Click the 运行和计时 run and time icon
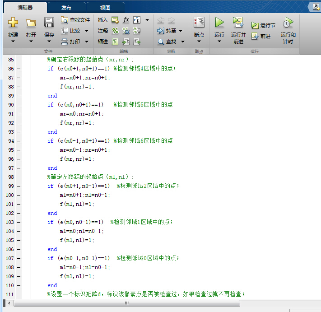Viewport: 321px width, 312px height. (288, 22)
